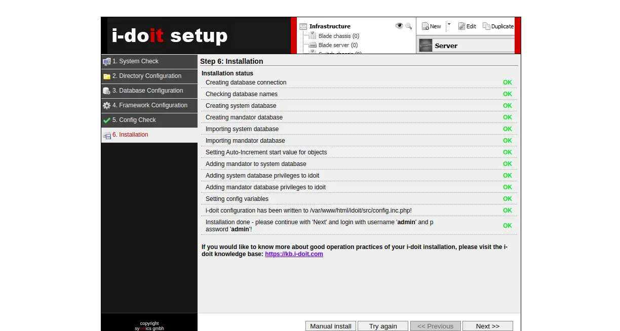Click the i-doit setup logo title
Screen dimensions: 620x331
point(170,35)
